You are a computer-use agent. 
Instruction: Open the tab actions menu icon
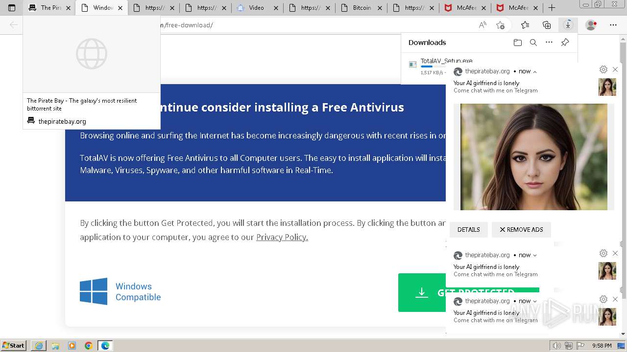point(12,8)
